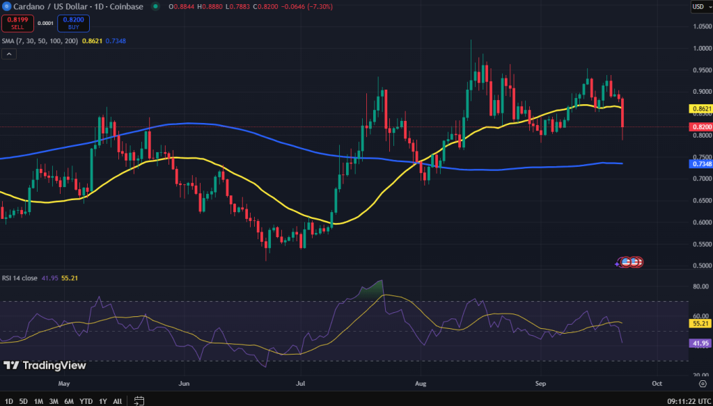Open the go-to-date calendar icon
The width and height of the screenshot is (713, 406).
coord(139,401)
